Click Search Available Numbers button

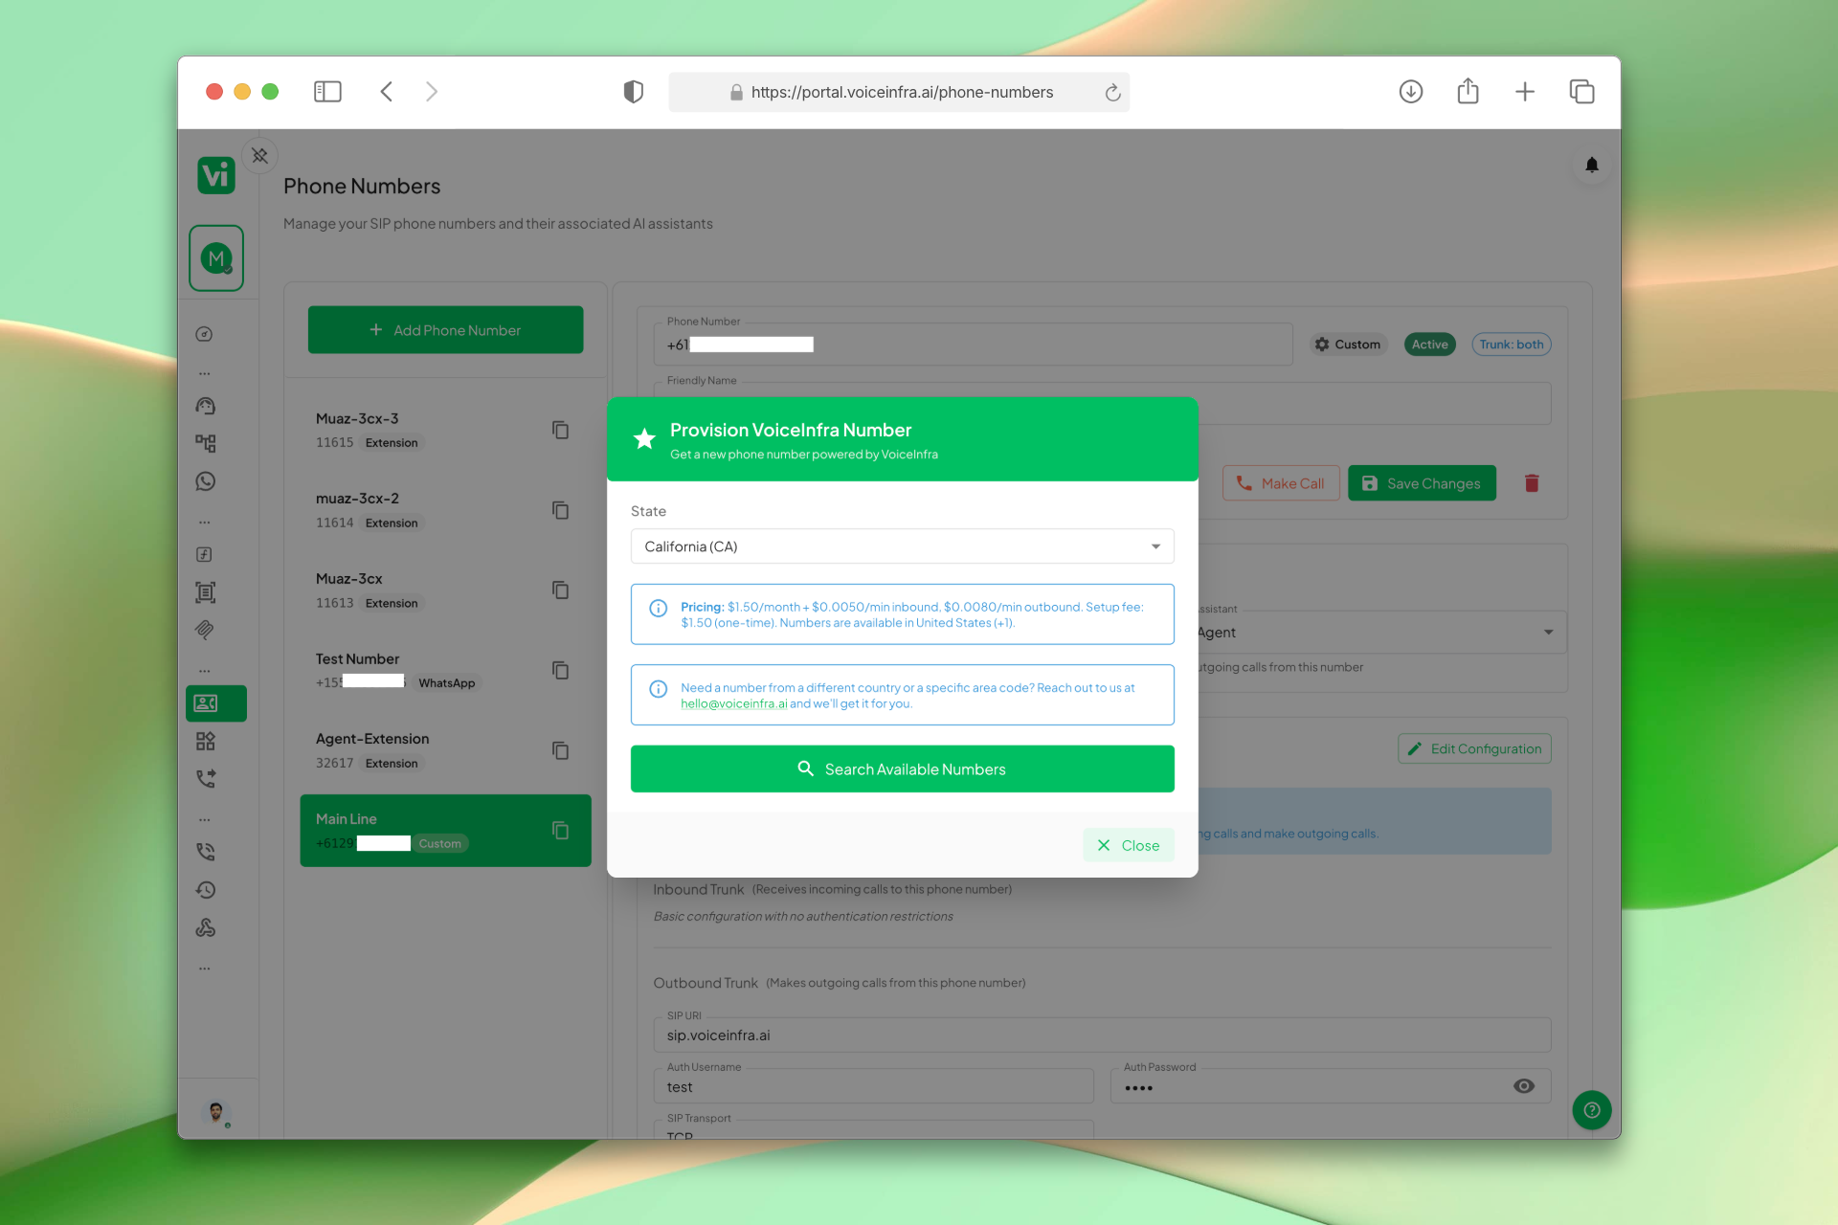902,768
